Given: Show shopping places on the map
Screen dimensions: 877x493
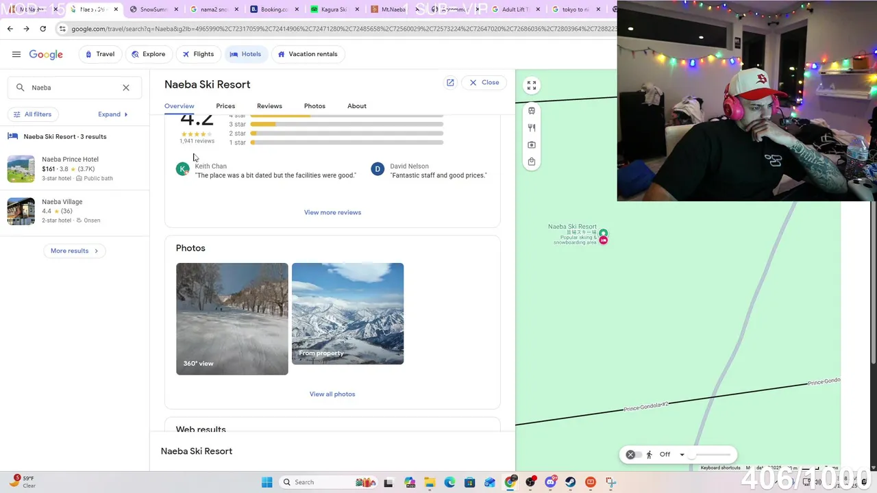Looking at the screenshot, I should point(532,162).
